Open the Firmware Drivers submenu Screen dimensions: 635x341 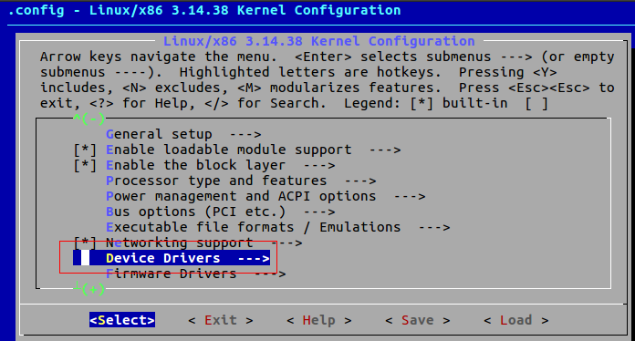[195, 274]
